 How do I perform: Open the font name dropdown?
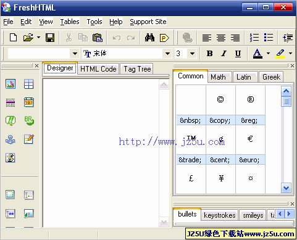coord(167,54)
